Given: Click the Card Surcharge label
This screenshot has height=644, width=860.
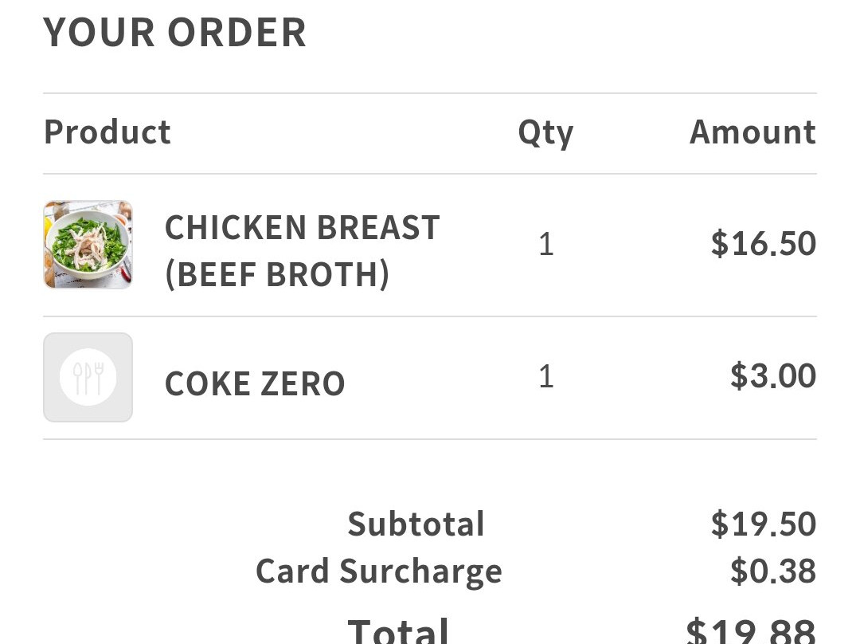Looking at the screenshot, I should coord(379,571).
